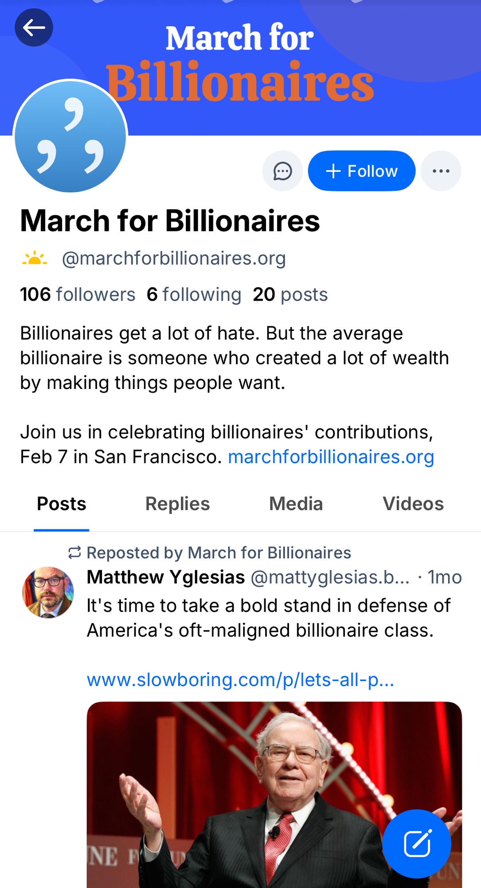Image resolution: width=481 pixels, height=888 pixels.
Task: Switch to the Media tab
Action: point(296,504)
